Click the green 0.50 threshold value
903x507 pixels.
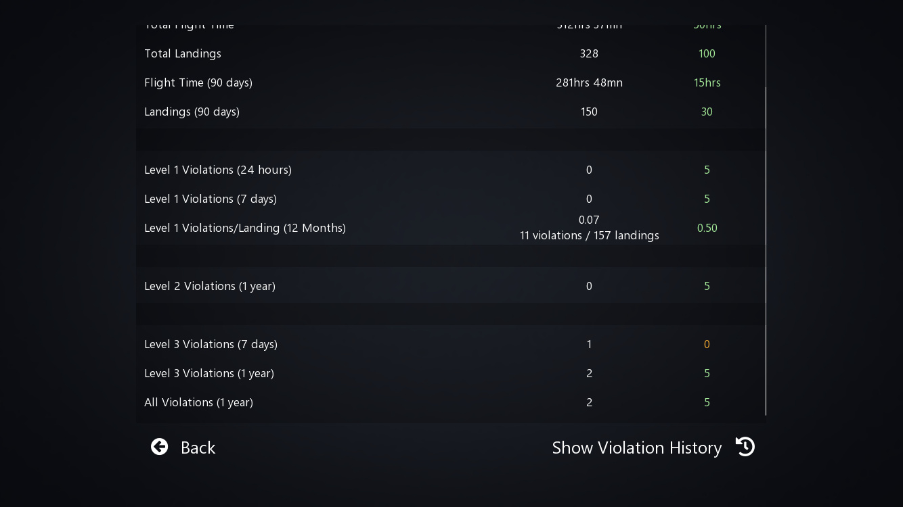(707, 228)
